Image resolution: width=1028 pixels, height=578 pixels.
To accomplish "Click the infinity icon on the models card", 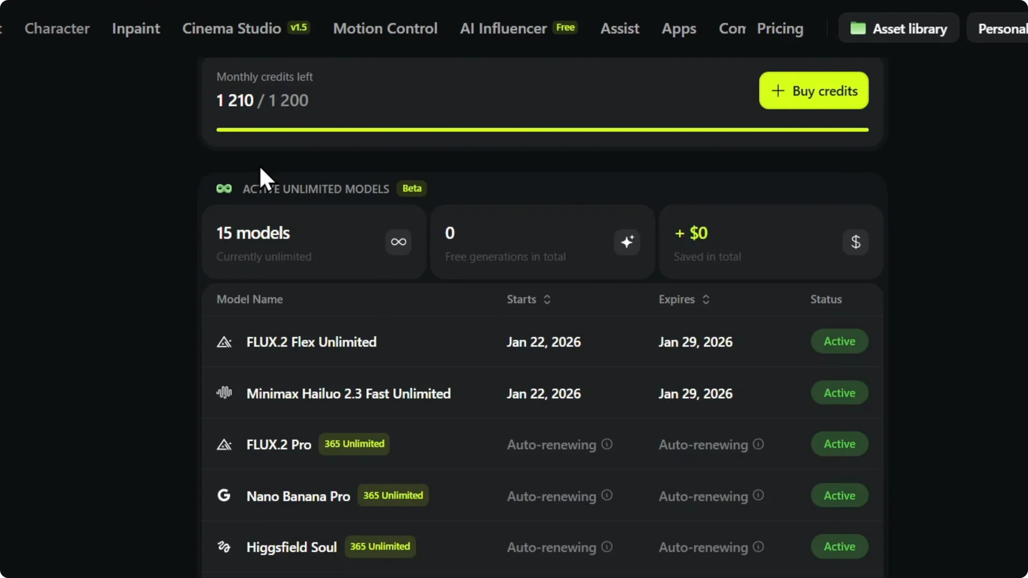I will coord(398,242).
